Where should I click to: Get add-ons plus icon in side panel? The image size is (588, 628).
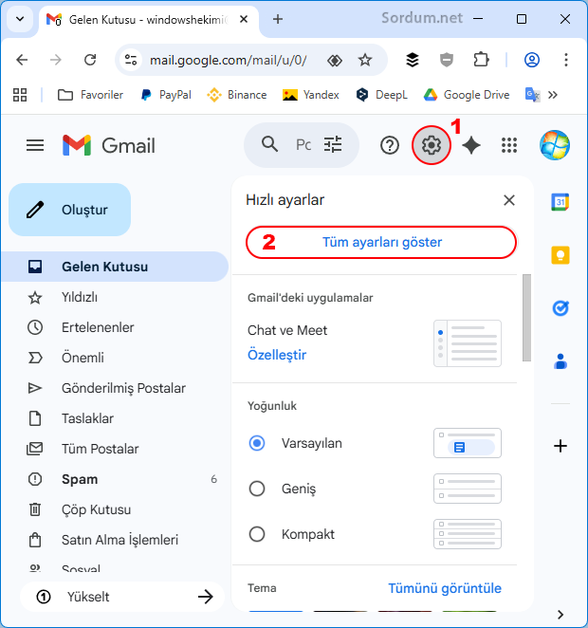560,446
